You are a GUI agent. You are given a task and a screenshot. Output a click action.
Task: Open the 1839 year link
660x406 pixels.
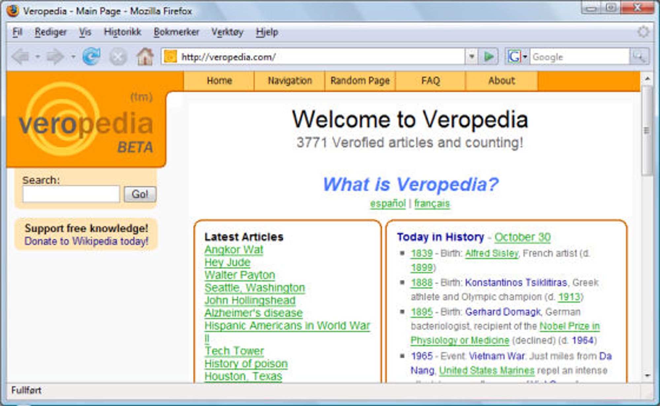[421, 253]
